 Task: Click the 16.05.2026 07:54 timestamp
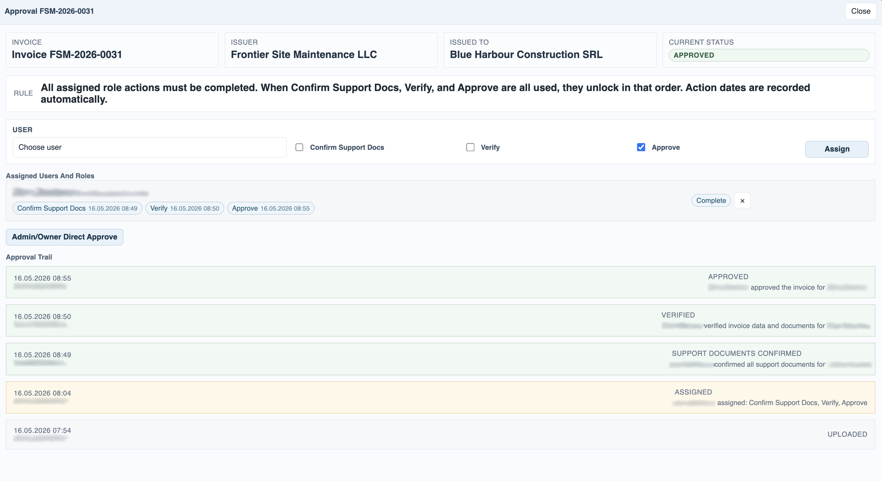click(x=42, y=430)
